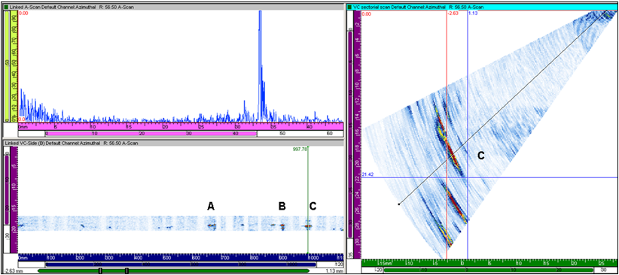Select the Linked VC-Side (B) view title bar
This screenshot has width=619, height=275.
tap(173, 143)
